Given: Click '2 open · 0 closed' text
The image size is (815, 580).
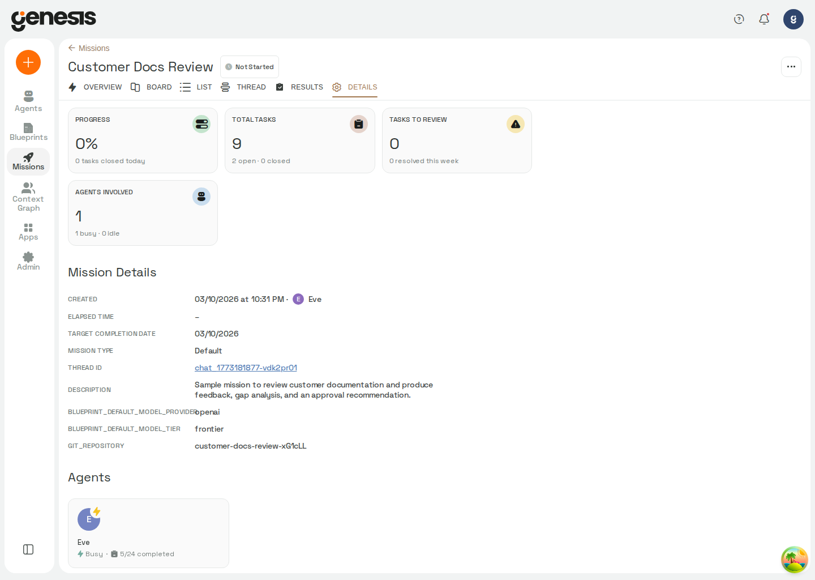Looking at the screenshot, I should (261, 161).
